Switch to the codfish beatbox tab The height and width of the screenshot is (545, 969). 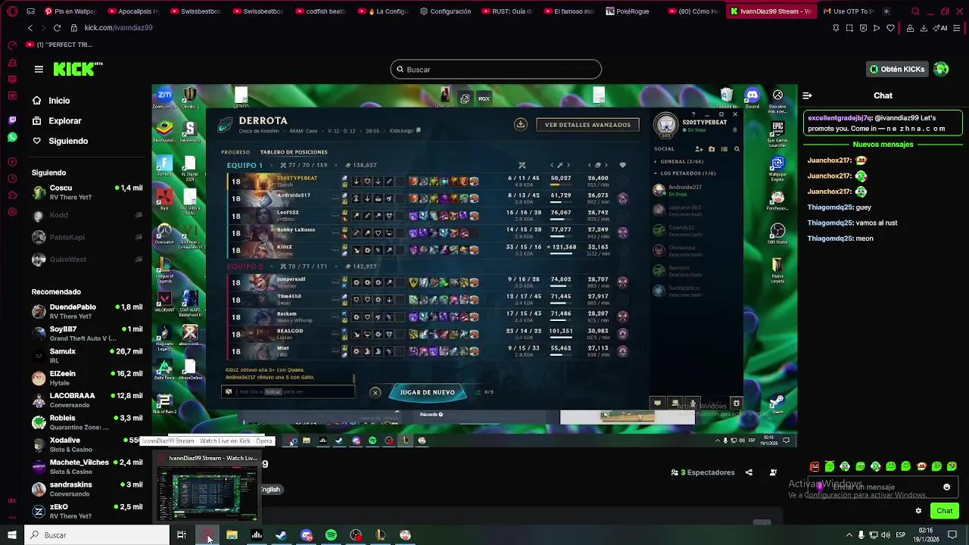[321, 11]
